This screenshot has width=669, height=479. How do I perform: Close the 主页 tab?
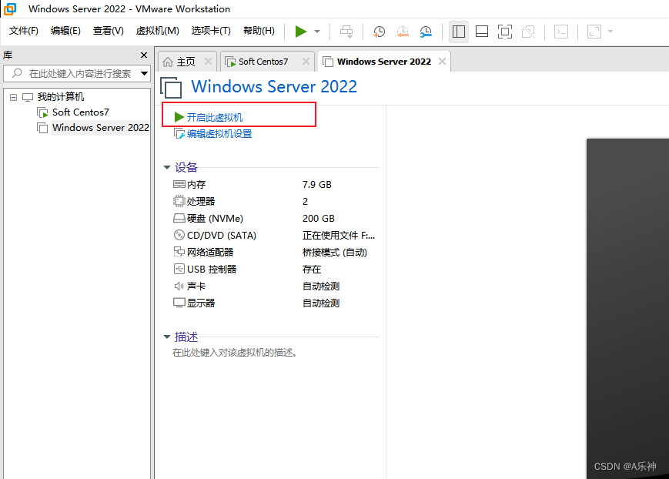tap(208, 62)
